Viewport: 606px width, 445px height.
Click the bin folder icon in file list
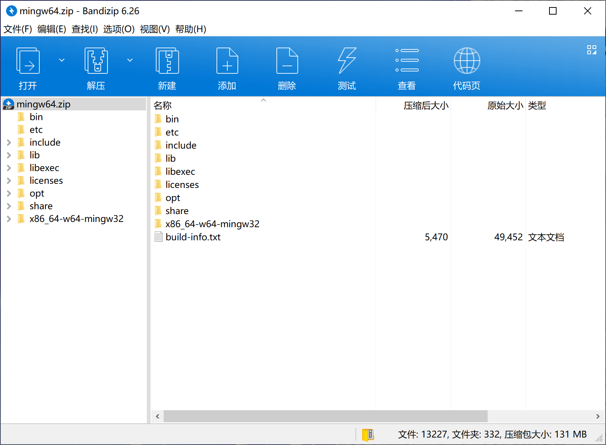[158, 119]
